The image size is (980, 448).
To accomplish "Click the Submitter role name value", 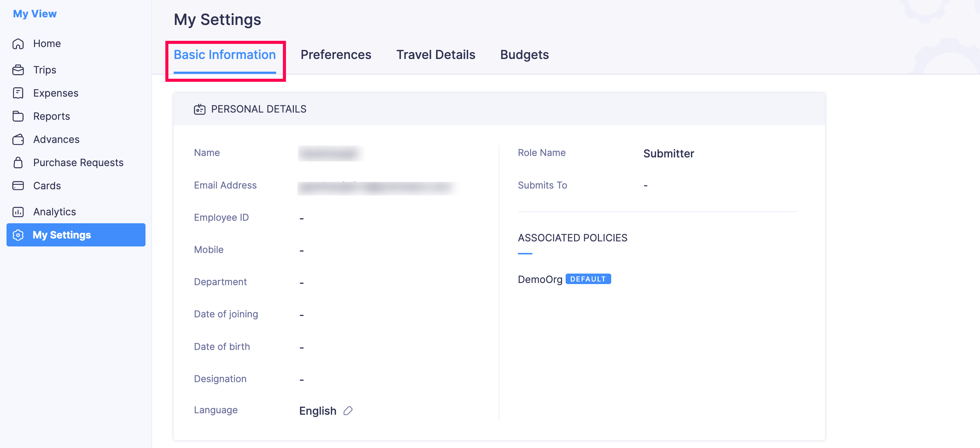I will [x=668, y=153].
